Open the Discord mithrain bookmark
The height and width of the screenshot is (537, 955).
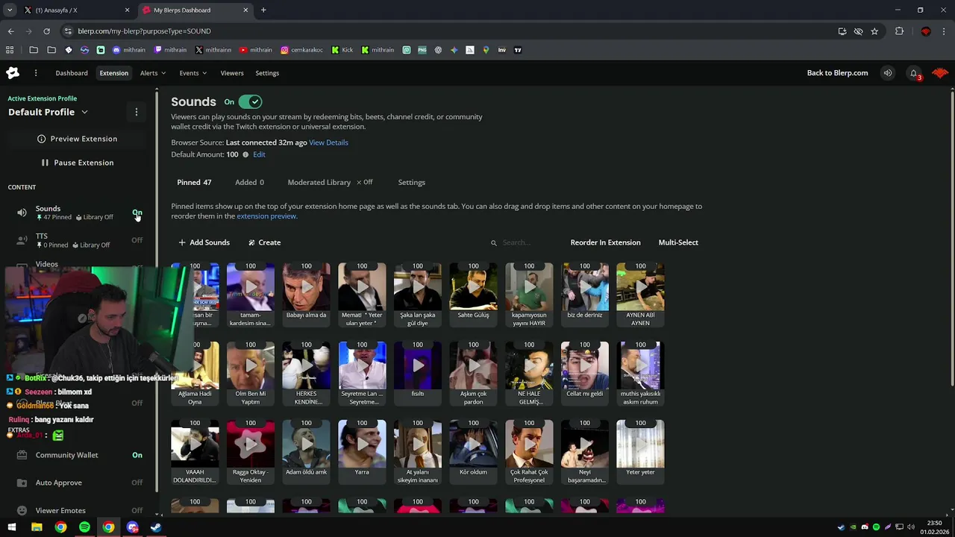(129, 50)
